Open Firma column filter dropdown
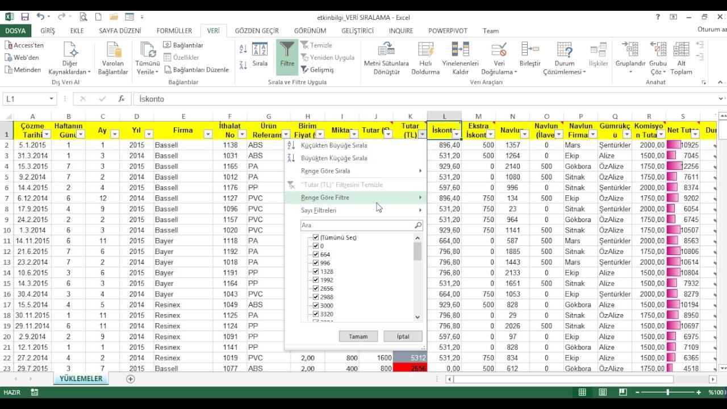Screen dimensions: 727x409 tap(207, 135)
